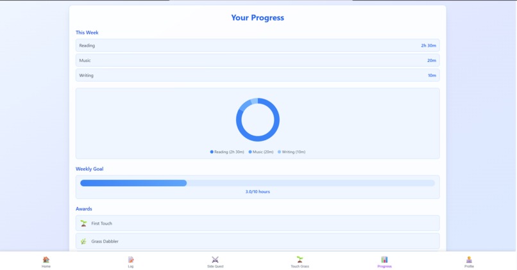
Task: Click the Reading activity label
Action: (x=87, y=45)
